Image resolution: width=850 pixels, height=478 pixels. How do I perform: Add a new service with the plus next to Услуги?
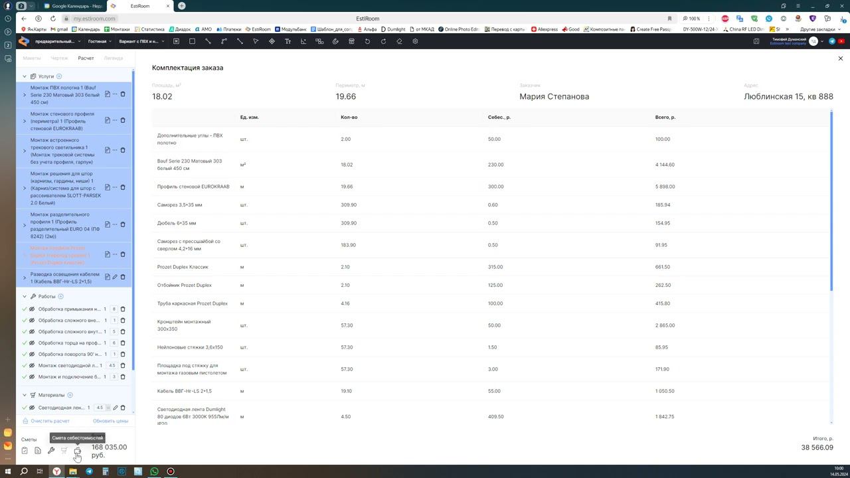pos(59,76)
